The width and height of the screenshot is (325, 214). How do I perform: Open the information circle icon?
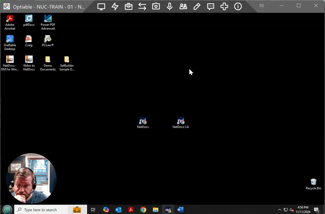tap(238, 7)
